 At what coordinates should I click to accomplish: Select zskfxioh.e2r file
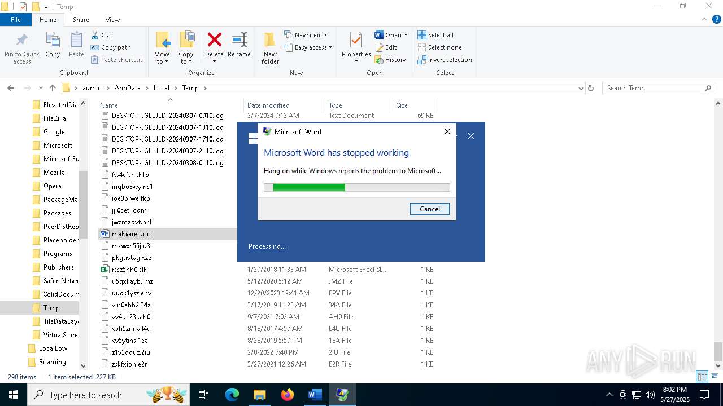129,364
